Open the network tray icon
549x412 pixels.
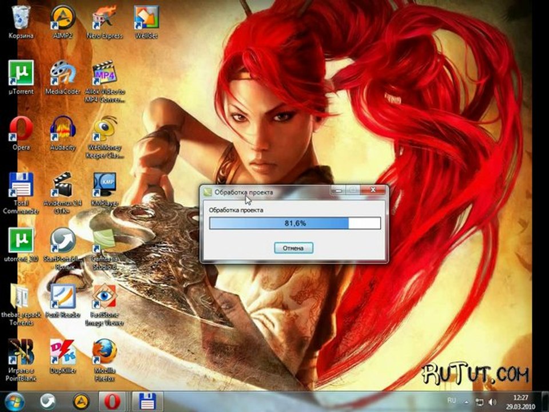pyautogui.click(x=479, y=402)
